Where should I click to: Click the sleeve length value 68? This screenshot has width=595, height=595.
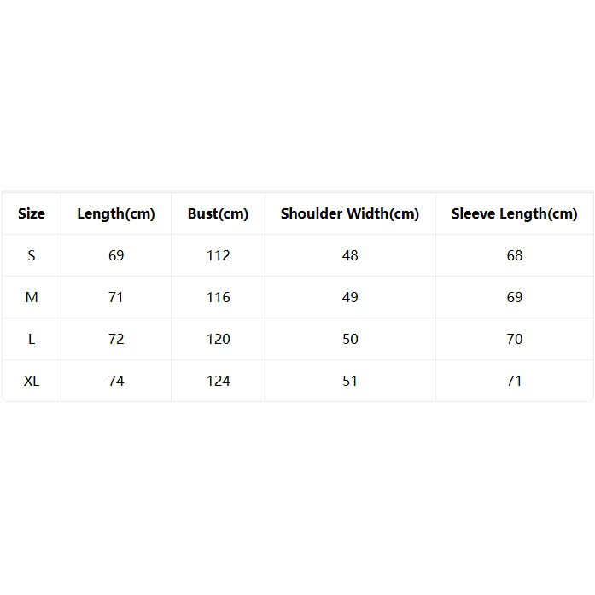(x=515, y=255)
